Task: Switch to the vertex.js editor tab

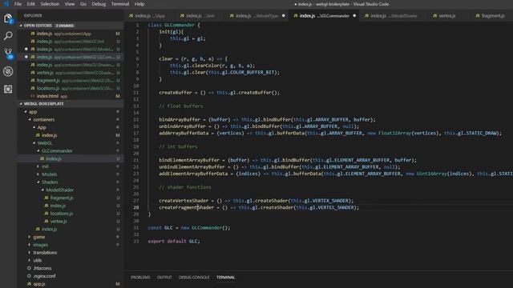Action: 447,16
